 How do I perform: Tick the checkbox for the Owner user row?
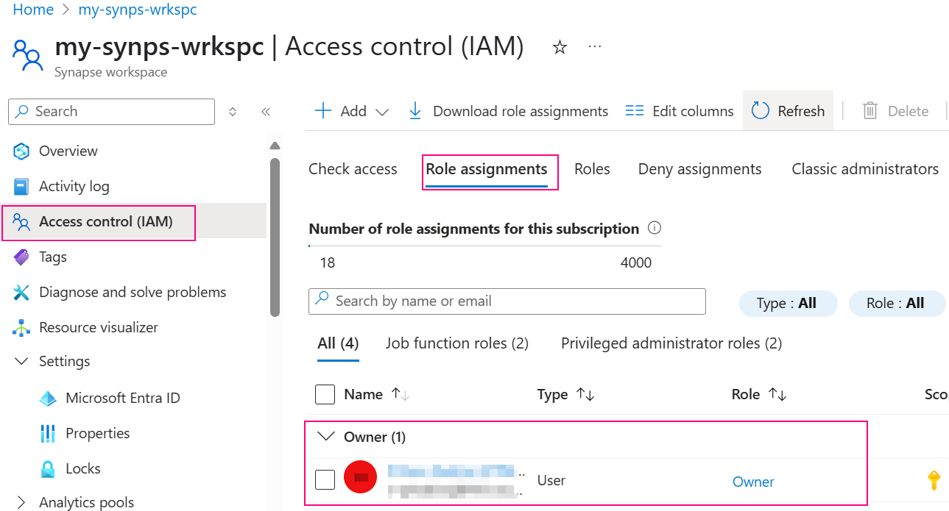click(x=325, y=480)
